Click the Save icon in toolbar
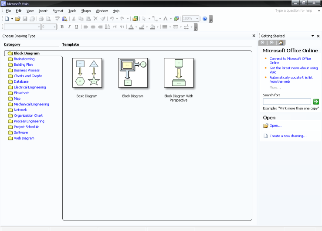This screenshot has width=322, height=231. coord(25,19)
